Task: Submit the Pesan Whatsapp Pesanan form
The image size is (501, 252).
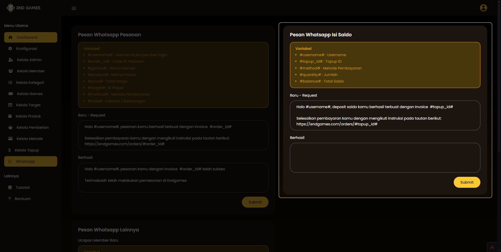Action: [255, 202]
